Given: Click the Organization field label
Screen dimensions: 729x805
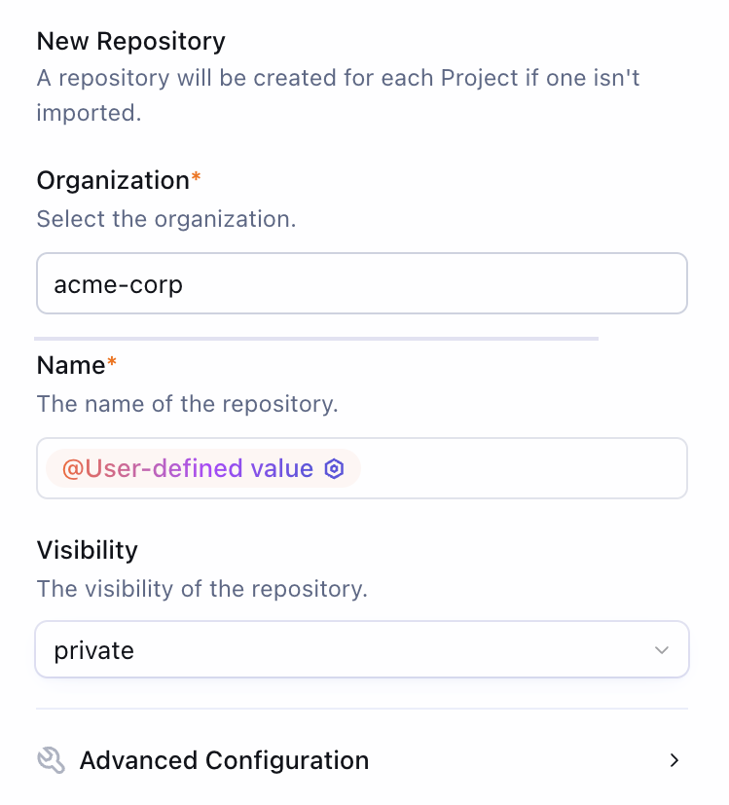Looking at the screenshot, I should [113, 181].
